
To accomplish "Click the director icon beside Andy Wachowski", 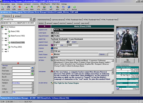I will pos(52,39).
